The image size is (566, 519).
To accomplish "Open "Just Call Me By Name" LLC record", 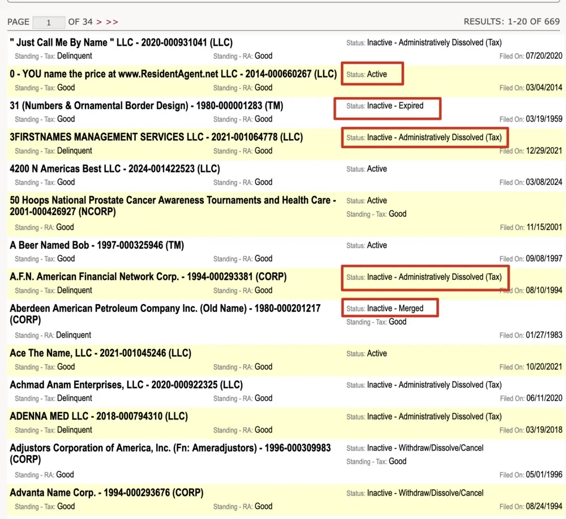I will coord(121,42).
